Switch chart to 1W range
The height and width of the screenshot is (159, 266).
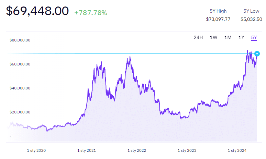click(213, 37)
